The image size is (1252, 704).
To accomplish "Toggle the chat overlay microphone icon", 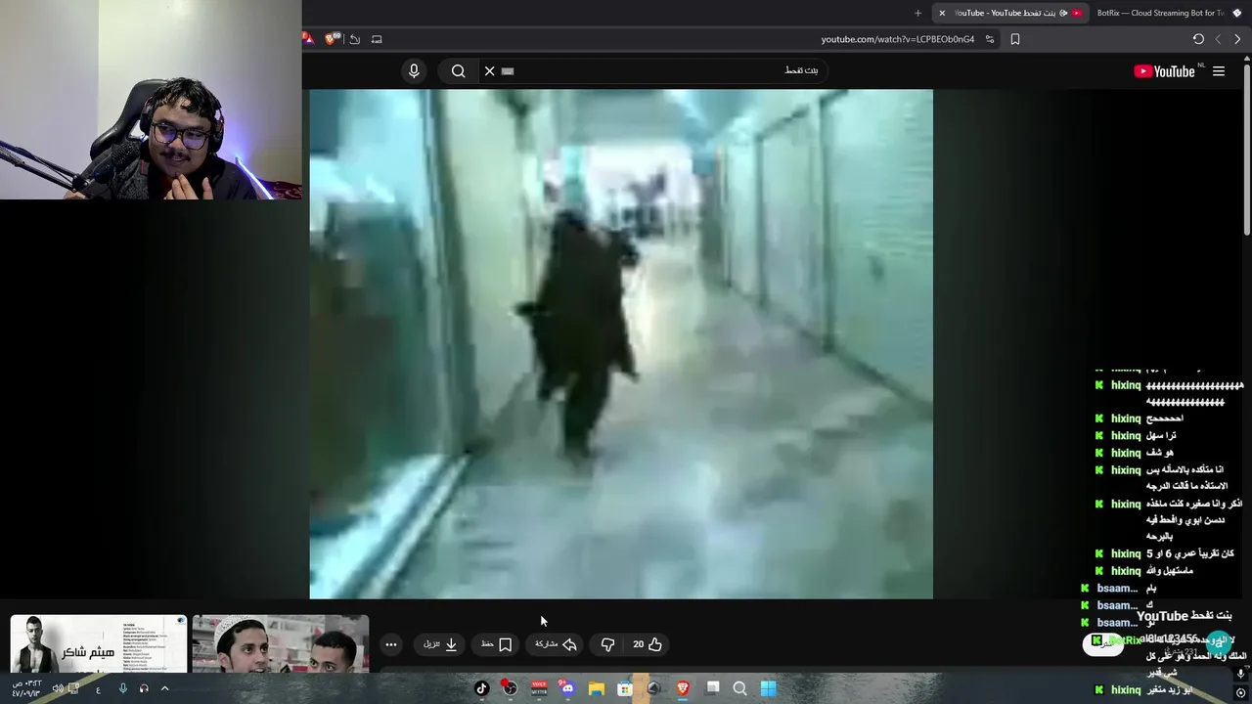I will pos(1240,673).
